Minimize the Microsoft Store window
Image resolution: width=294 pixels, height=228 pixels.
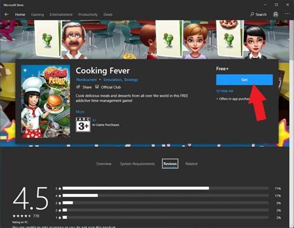(x=265, y=4)
